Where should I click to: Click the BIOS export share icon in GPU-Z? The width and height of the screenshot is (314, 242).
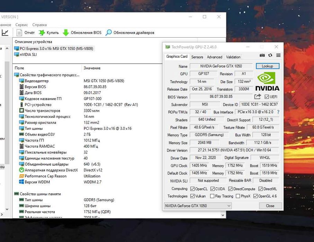click(x=258, y=96)
